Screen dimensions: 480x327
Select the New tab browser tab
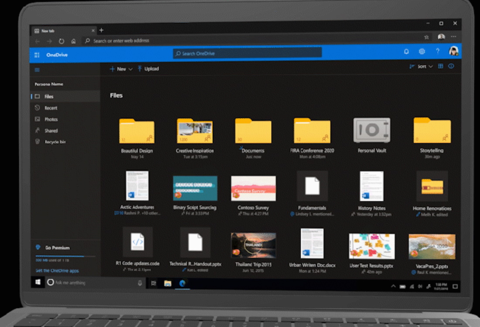[63, 30]
